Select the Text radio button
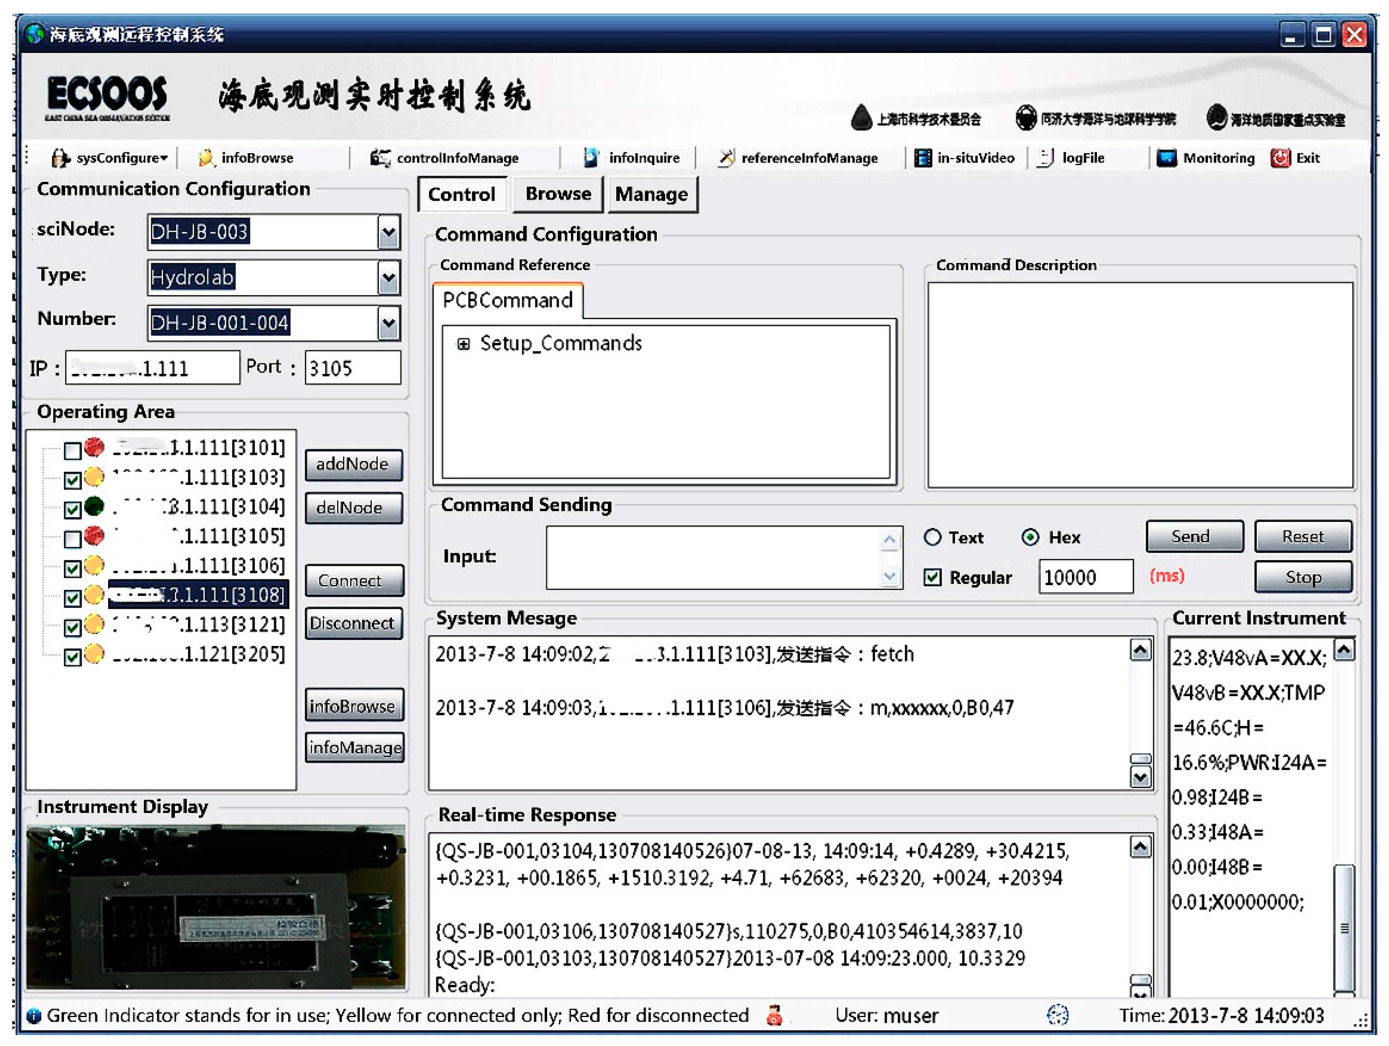This screenshot has height=1046, width=1389. (x=933, y=537)
